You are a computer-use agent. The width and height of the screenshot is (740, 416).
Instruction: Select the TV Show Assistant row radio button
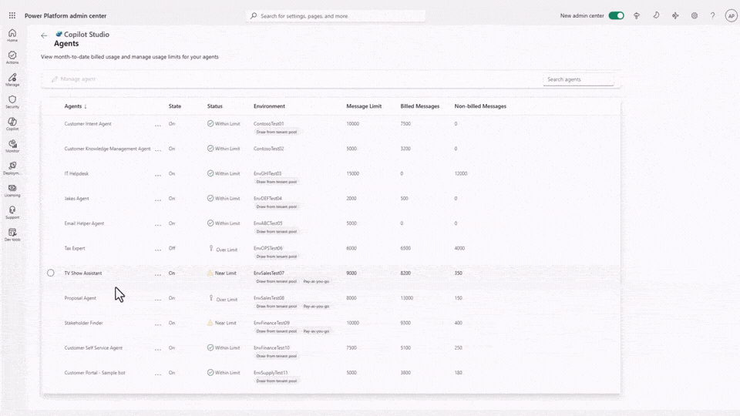(51, 273)
